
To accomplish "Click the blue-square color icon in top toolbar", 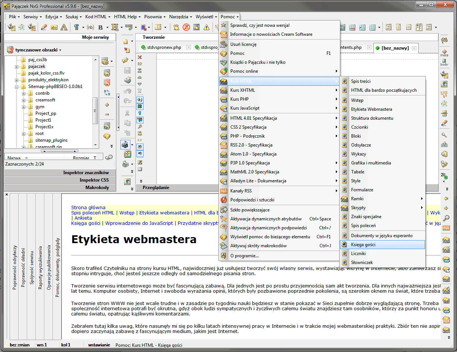I will (x=144, y=27).
